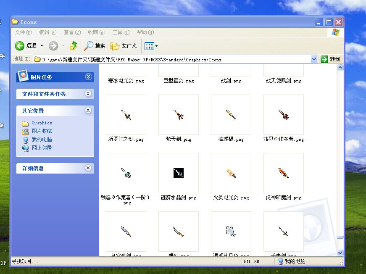Select the purple 皇室战剑 sword icon
Viewport: 366px width, 274px height.
(126, 232)
